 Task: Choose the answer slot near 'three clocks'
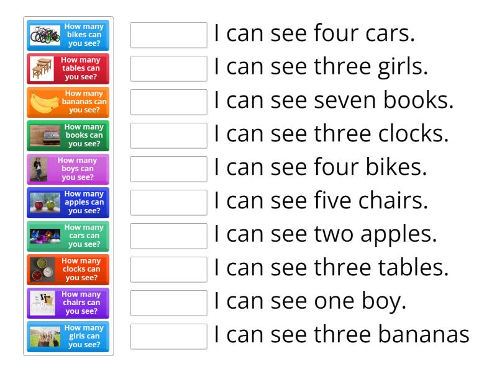(x=168, y=136)
